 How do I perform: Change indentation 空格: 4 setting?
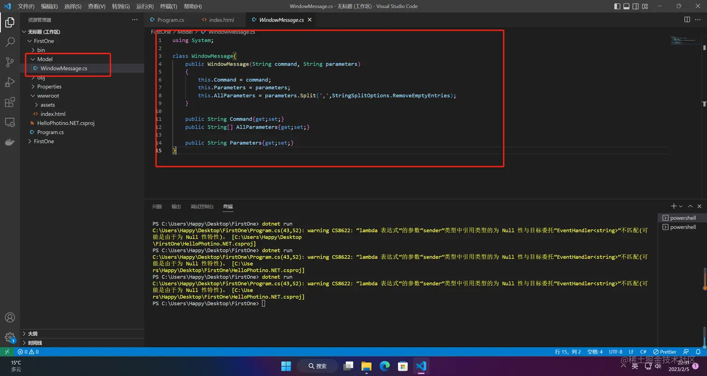click(595, 352)
